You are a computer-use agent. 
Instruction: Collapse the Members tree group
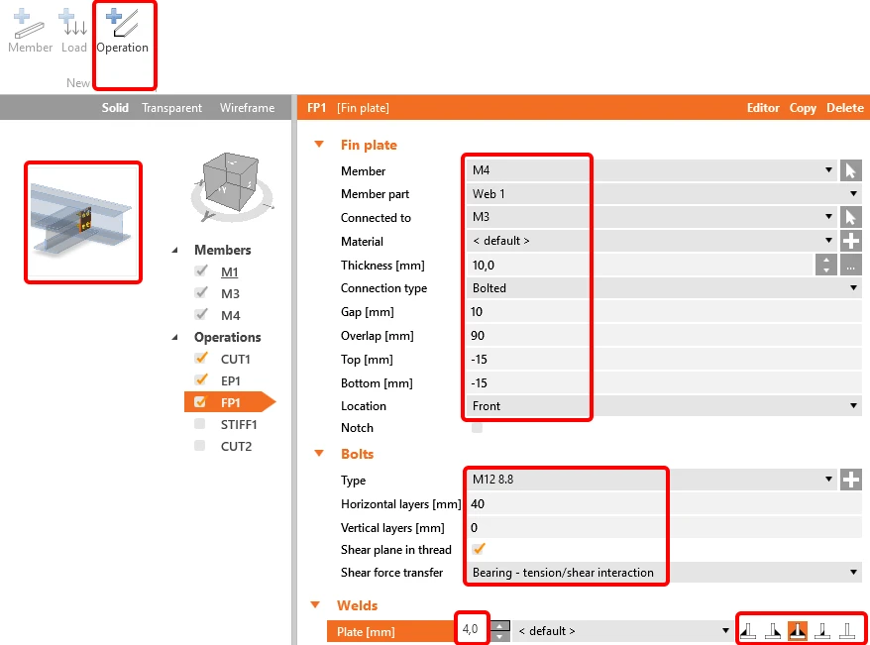click(x=175, y=250)
